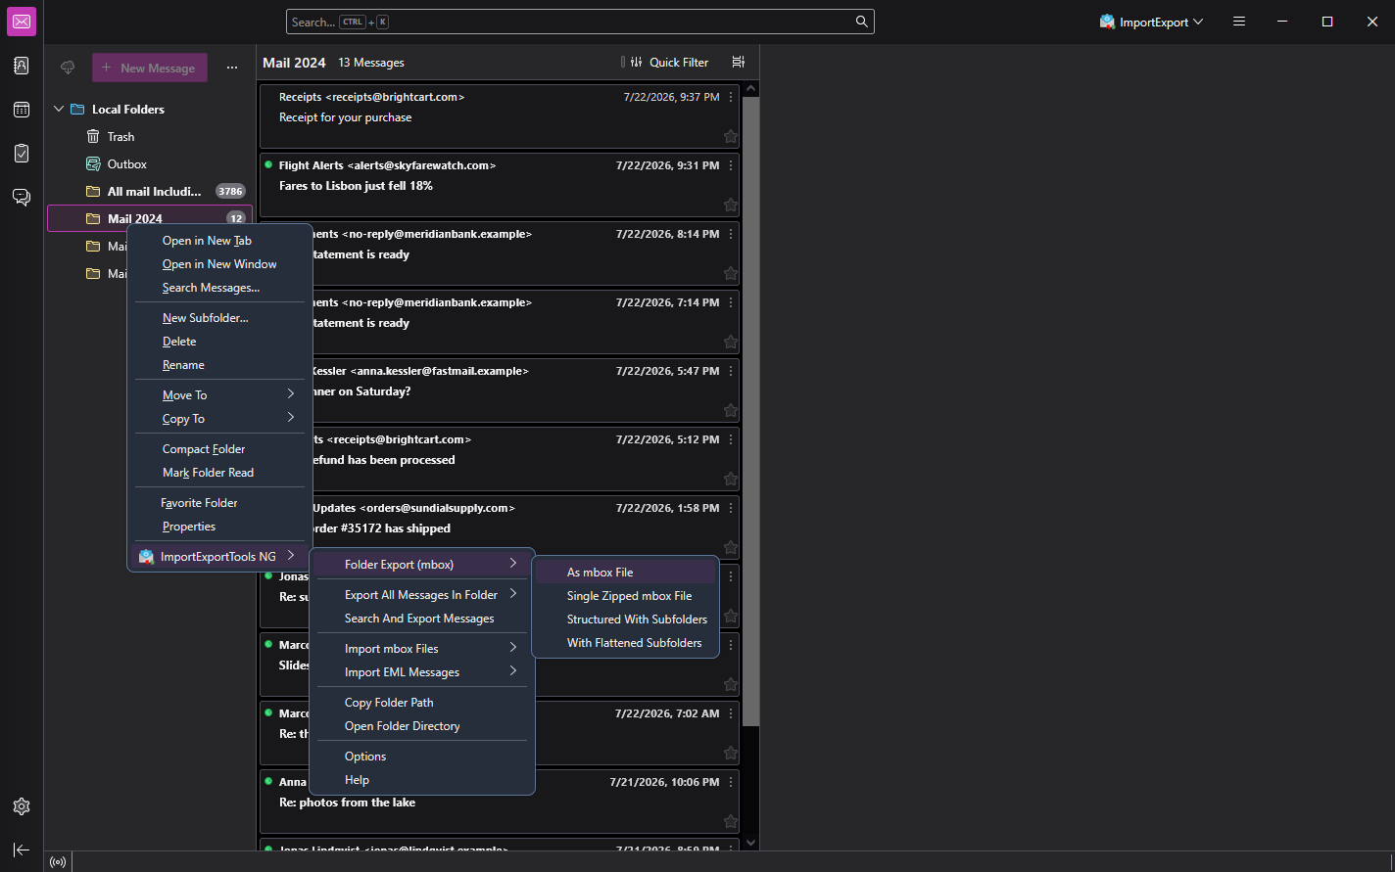Select With Flattened Subfolders export
The height and width of the screenshot is (872, 1395).
(x=625, y=642)
